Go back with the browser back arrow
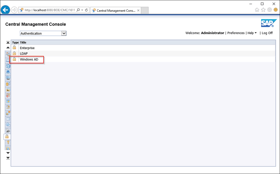280x174 pixels. pos(5,10)
